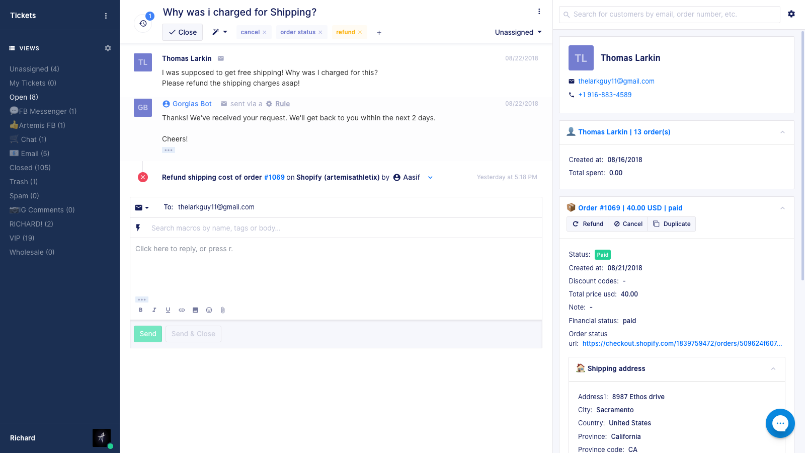Add a new tag with plus icon
This screenshot has height=453, width=805.
(379, 33)
